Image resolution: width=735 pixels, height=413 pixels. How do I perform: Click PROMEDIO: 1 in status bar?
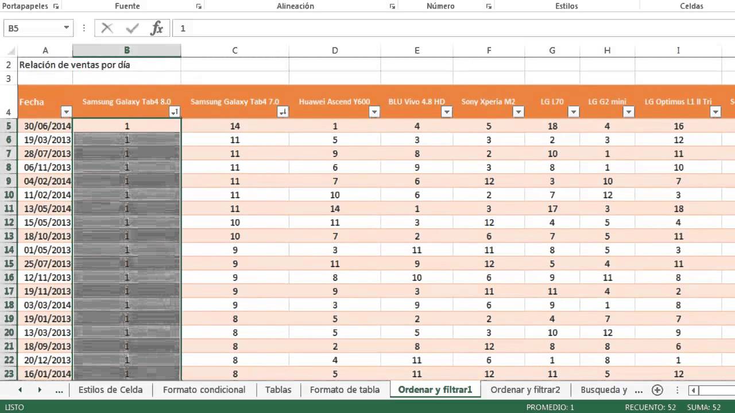pos(550,407)
